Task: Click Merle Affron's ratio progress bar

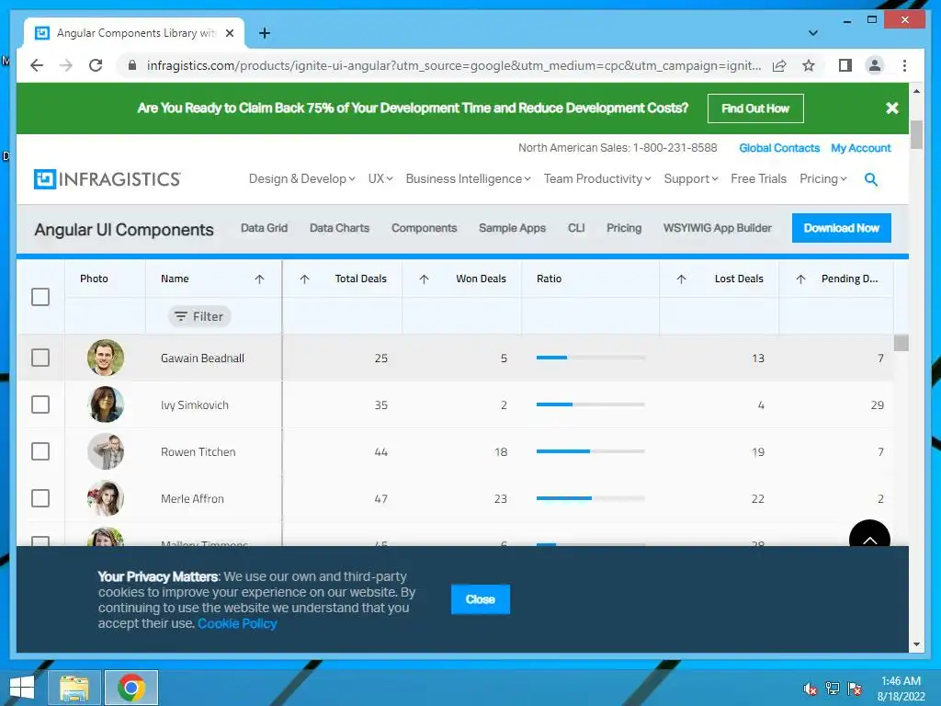Action: 591,497
